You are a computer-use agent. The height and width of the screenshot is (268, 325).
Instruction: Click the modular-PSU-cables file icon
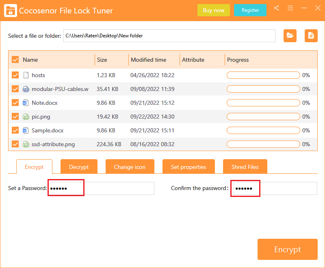tap(26, 89)
